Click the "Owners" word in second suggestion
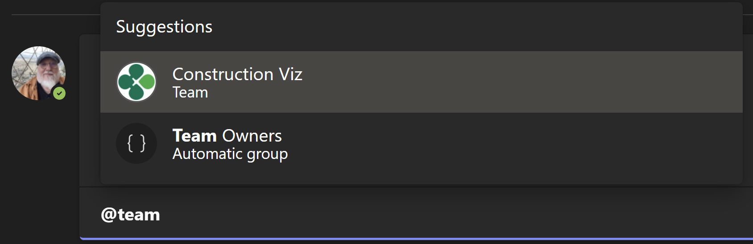The width and height of the screenshot is (753, 244). [252, 136]
